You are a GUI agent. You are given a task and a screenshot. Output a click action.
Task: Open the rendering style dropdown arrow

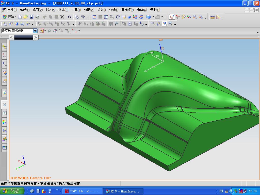(153, 17)
